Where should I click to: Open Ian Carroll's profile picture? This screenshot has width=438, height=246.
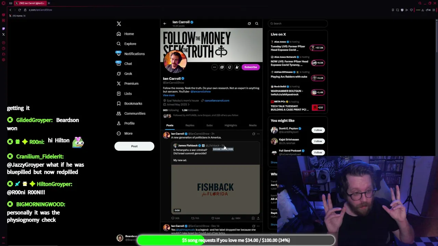point(175,62)
